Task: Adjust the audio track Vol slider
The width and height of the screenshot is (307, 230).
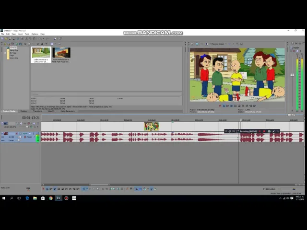Action: (20, 137)
